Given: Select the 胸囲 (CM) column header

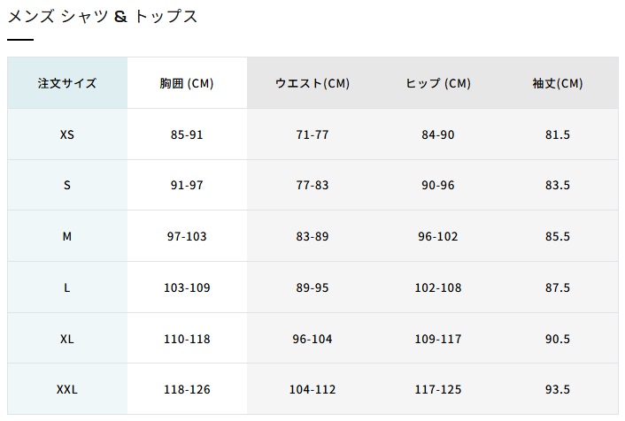Looking at the screenshot, I should tap(187, 83).
